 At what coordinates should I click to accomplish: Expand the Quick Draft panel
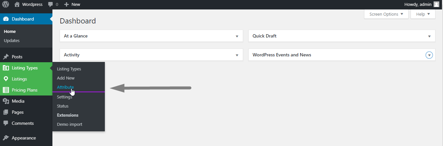tap(429, 36)
